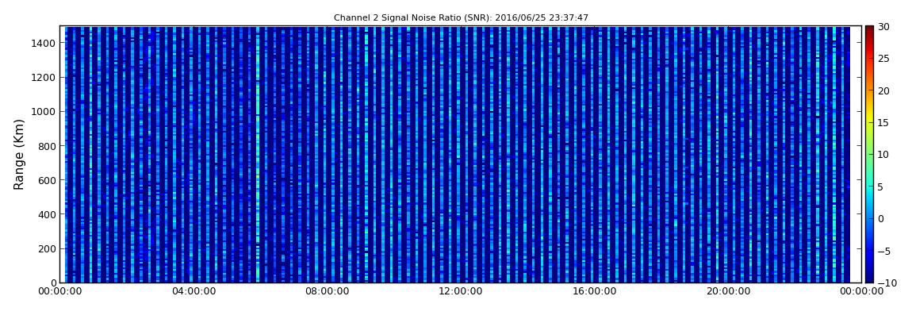Click the chart title Channel 2 Signal Noise Ratio
The height and width of the screenshot is (323, 912).
point(461,18)
